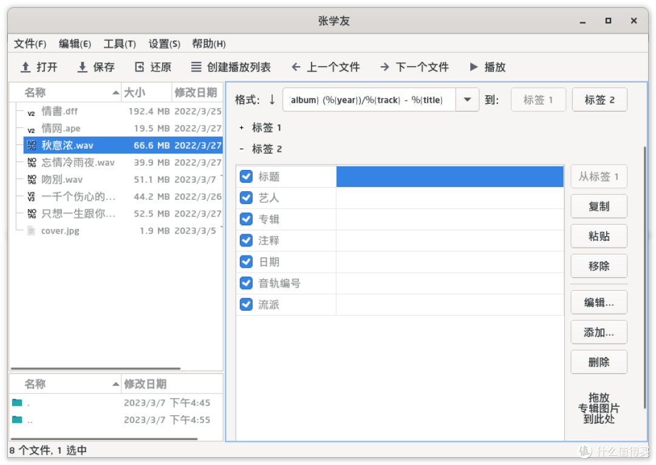Viewport: 656px width, 465px height.
Task: Click the 还原 (Revert) toolbar icon
Action: tap(139, 67)
